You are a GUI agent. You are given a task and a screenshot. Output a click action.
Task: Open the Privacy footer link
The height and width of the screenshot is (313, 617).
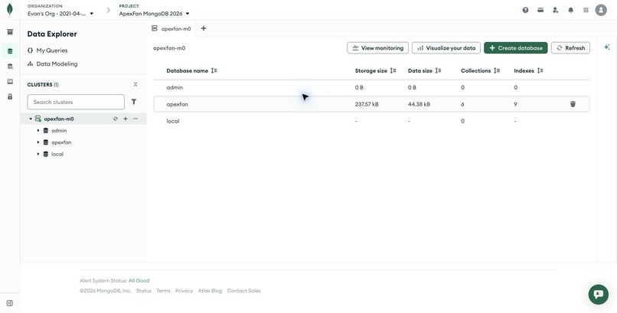pos(184,291)
